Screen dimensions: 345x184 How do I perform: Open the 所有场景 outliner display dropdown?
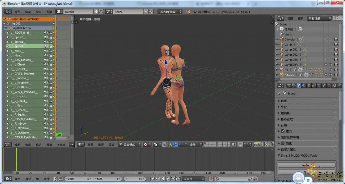tap(319, 18)
